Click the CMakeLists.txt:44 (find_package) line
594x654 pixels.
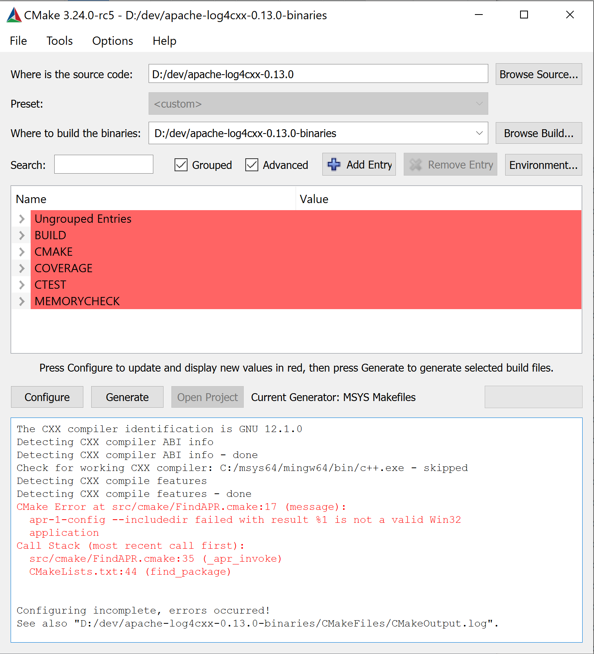coord(130,572)
